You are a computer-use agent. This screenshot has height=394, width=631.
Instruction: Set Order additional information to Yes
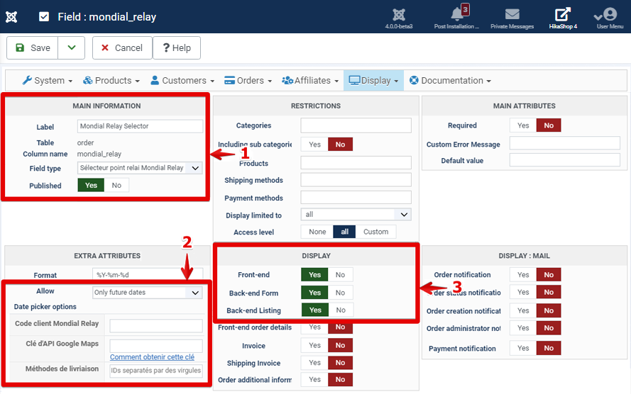point(314,380)
